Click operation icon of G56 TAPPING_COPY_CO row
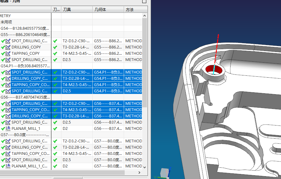Screen dimensions: 281x179 click(x=8, y=110)
